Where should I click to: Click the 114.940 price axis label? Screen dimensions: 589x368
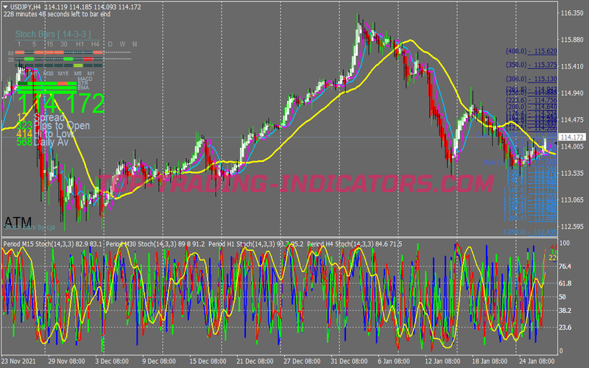tap(572, 93)
